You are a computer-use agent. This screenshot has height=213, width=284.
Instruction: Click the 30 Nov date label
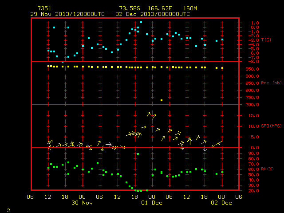click(x=82, y=203)
